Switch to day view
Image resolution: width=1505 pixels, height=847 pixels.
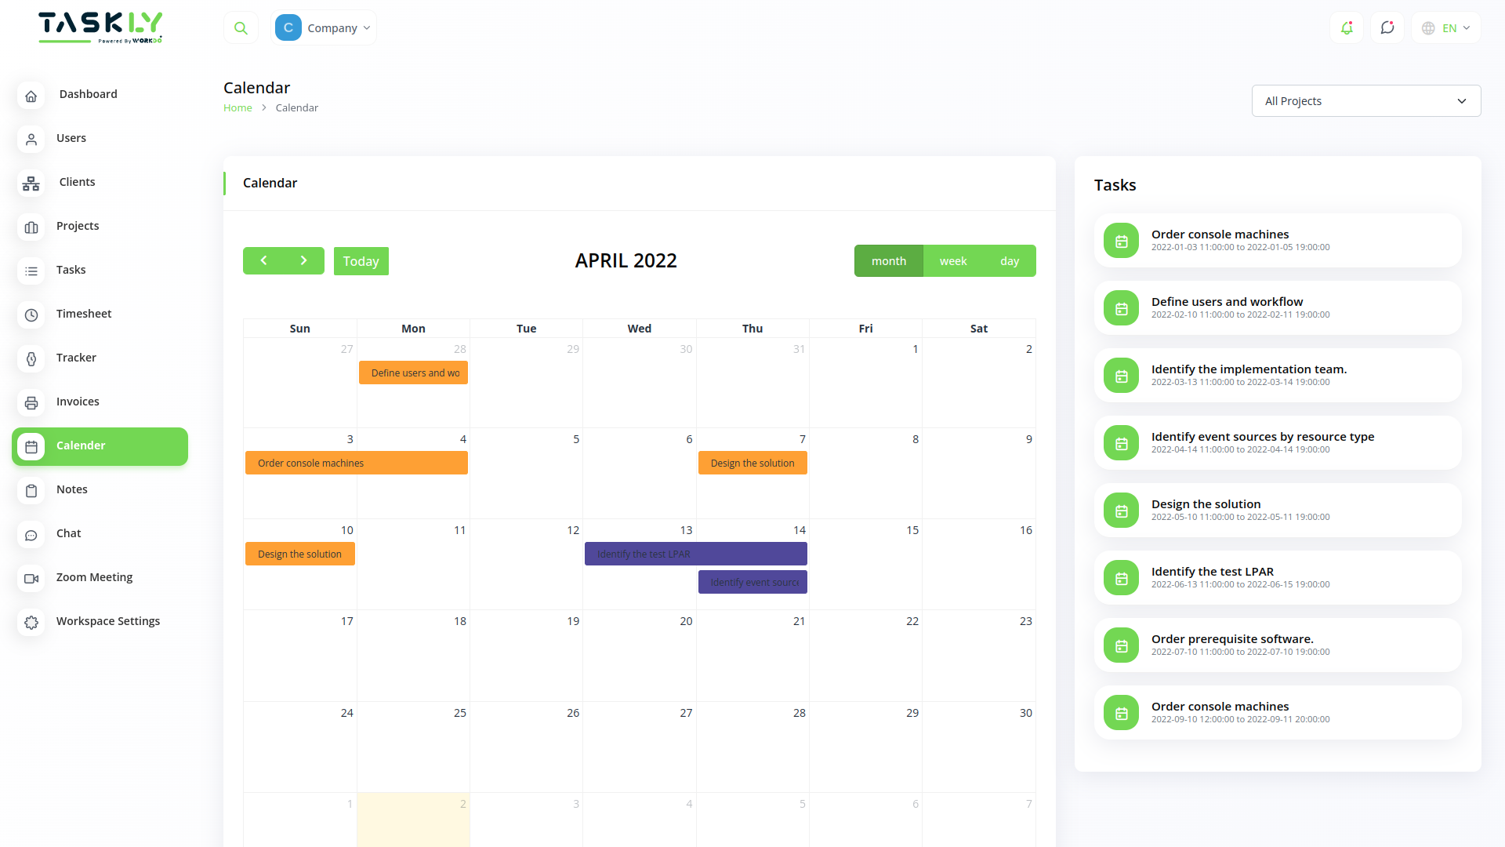tap(1010, 260)
